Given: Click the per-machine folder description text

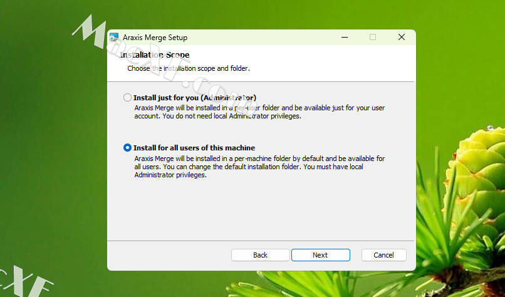Looking at the screenshot, I should 259,167.
